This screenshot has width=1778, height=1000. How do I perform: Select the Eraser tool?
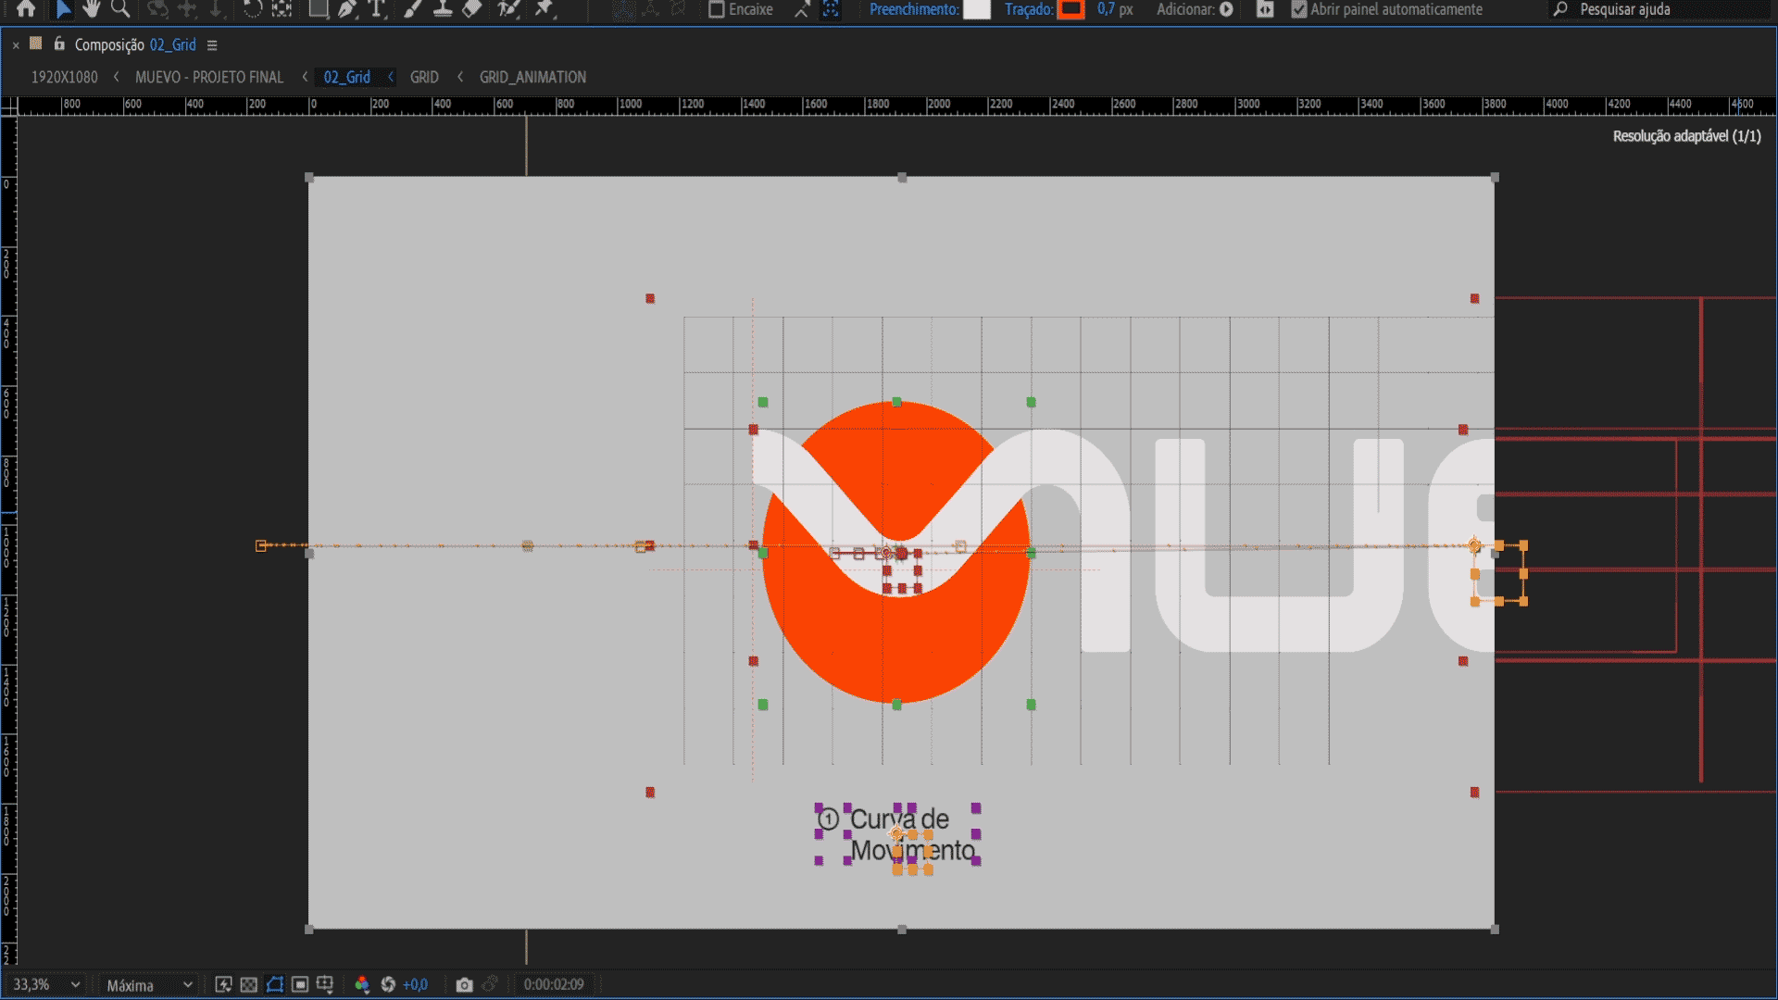pos(472,9)
